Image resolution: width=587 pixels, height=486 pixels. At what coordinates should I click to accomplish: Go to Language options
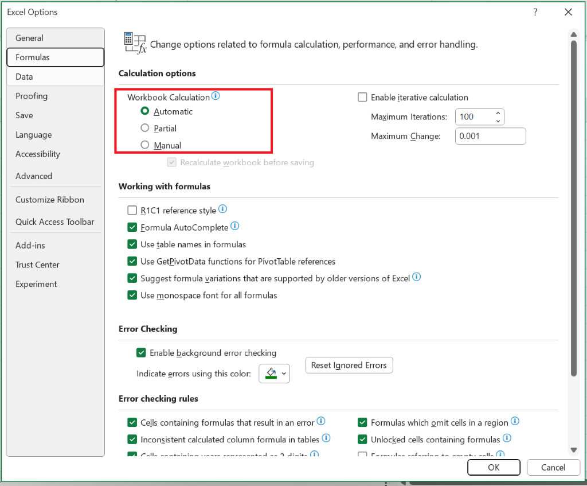coord(56,135)
